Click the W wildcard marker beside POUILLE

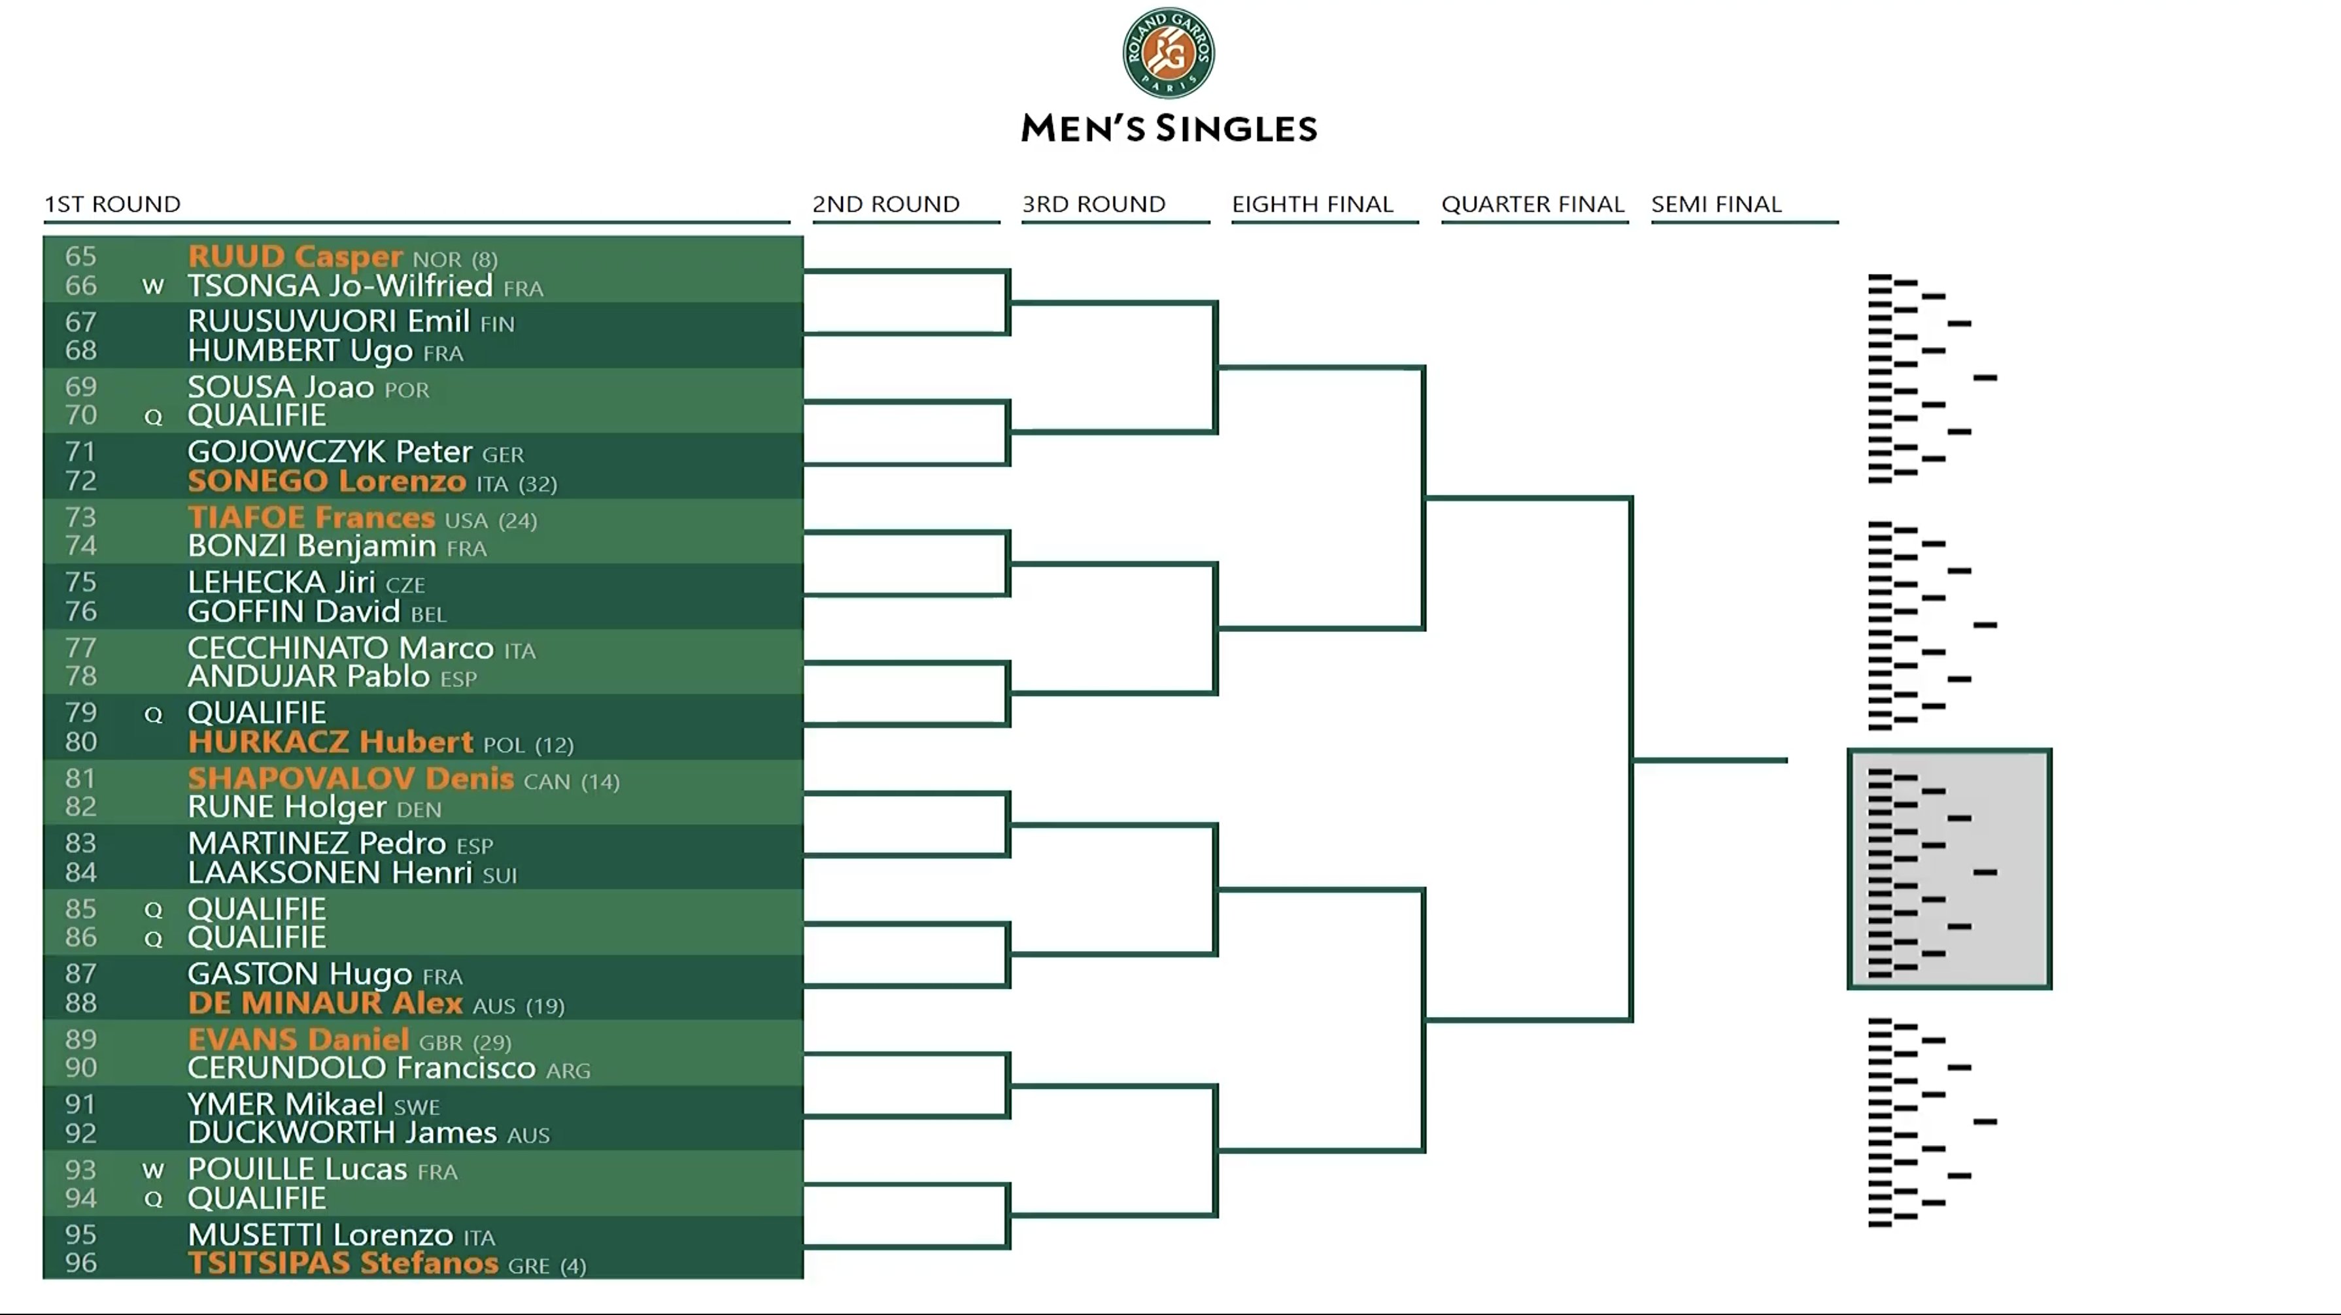tap(152, 1170)
